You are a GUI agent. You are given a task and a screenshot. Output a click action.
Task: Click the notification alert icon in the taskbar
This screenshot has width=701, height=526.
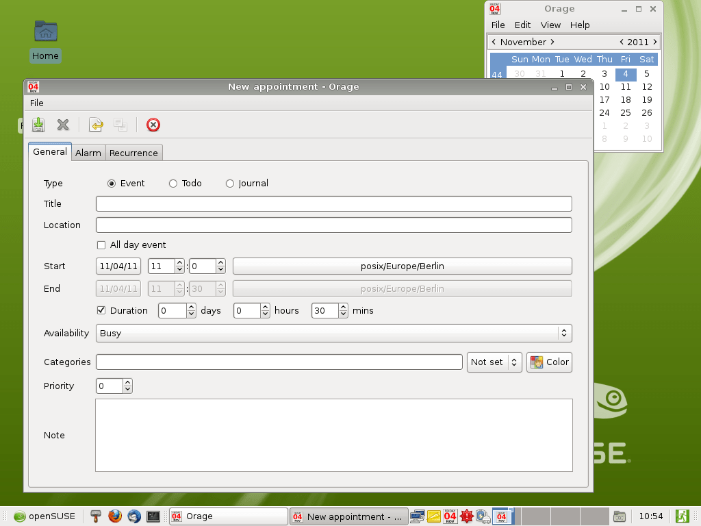click(466, 516)
